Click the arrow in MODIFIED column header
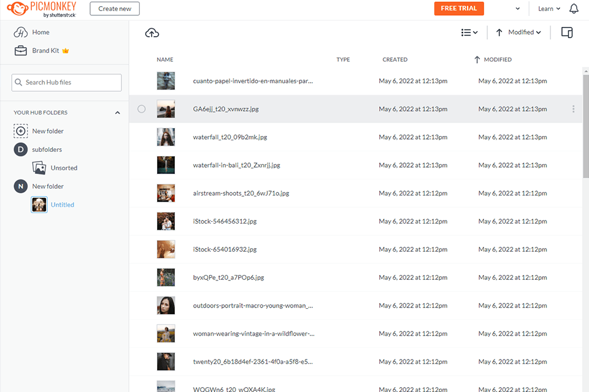 click(477, 59)
